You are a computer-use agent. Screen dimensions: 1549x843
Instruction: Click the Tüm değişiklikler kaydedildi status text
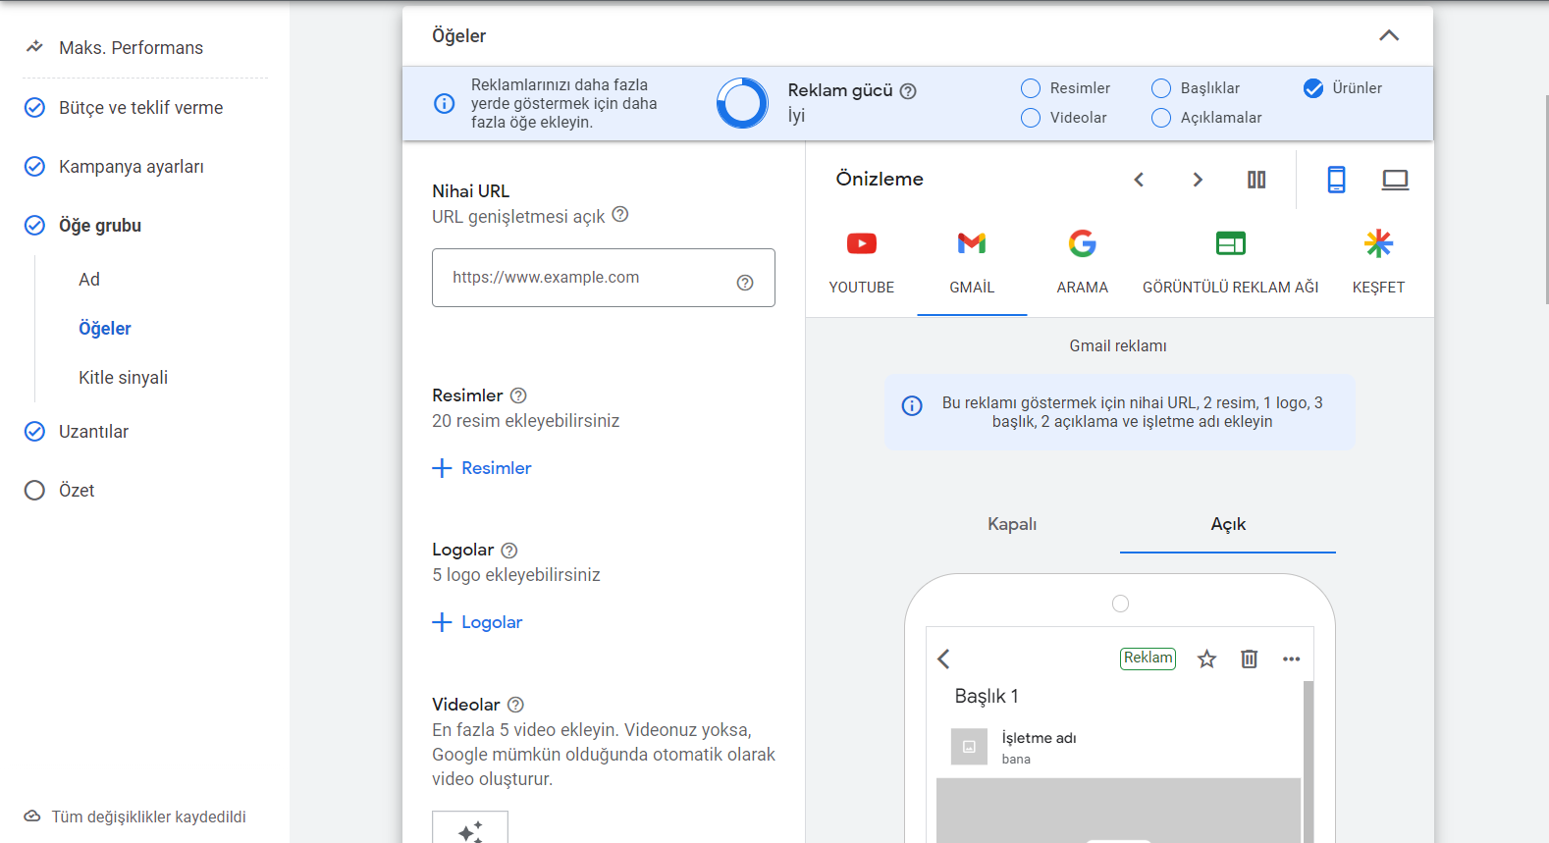[149, 817]
